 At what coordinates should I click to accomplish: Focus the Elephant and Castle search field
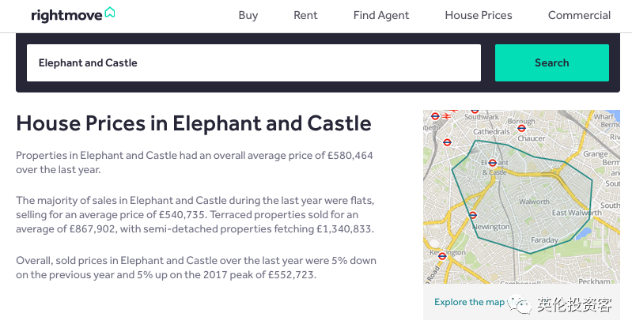(x=253, y=62)
